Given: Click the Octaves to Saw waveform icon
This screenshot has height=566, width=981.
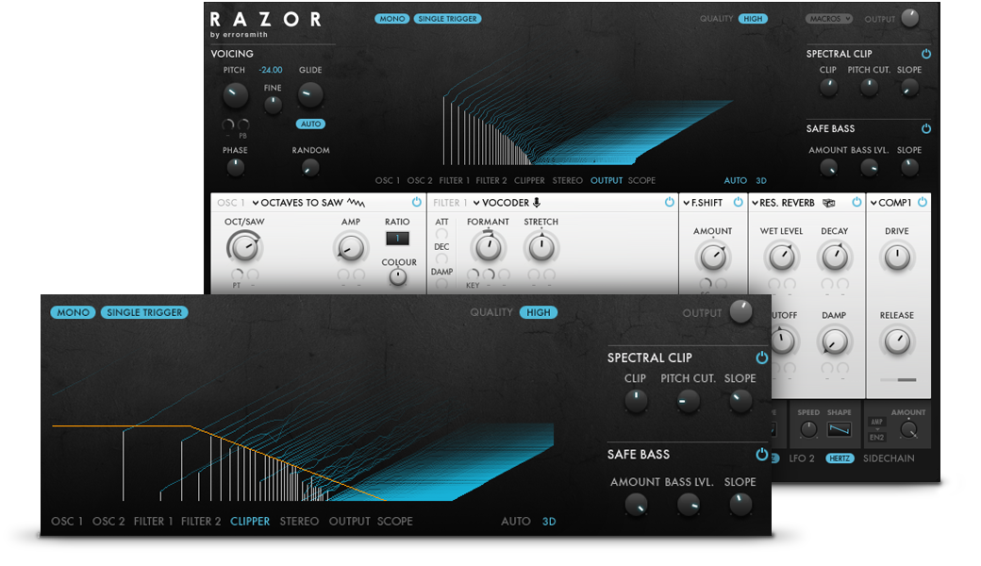Looking at the screenshot, I should point(356,203).
